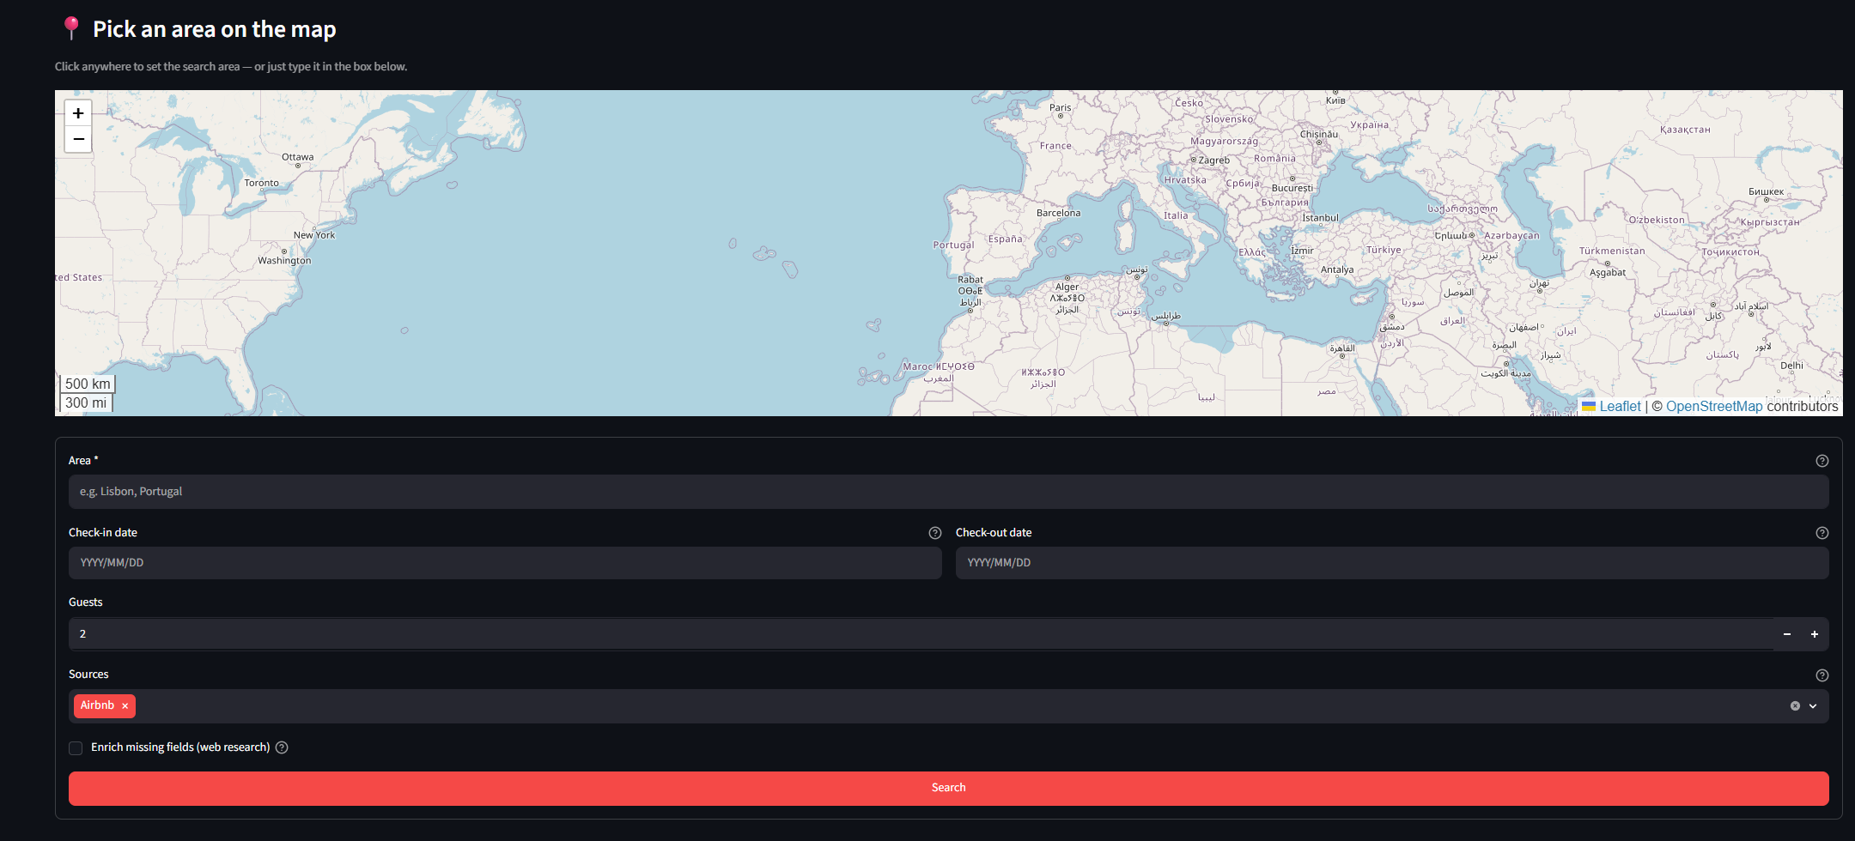The width and height of the screenshot is (1855, 841).
Task: Decrease the guest count
Action: [x=1787, y=634]
